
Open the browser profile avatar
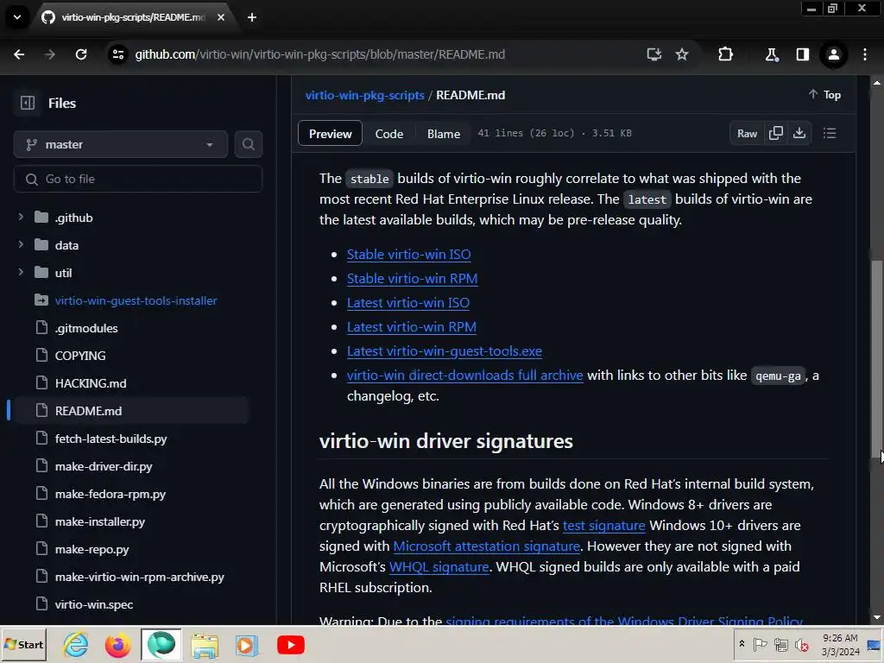(833, 54)
